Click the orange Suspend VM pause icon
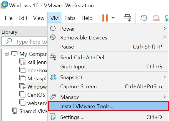Screen dimensions: 169x121 (x=105, y=18)
